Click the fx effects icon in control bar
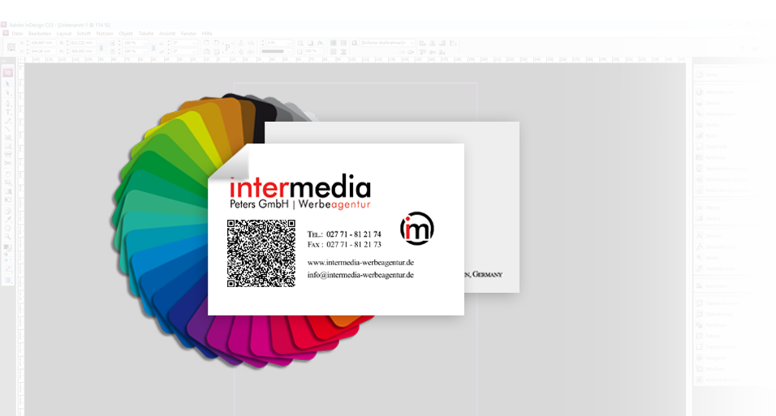Image resolution: width=776 pixels, height=416 pixels. 320,43
